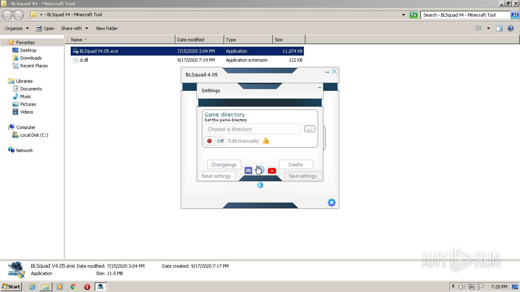The width and height of the screenshot is (520, 292).
Task: Launch Internet Explorer from taskbar
Action: (32, 287)
